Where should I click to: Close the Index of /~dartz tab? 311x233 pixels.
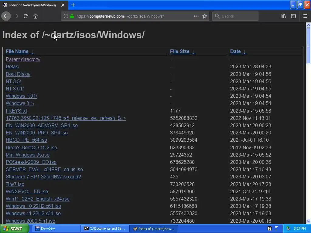pyautogui.click(x=63, y=5)
